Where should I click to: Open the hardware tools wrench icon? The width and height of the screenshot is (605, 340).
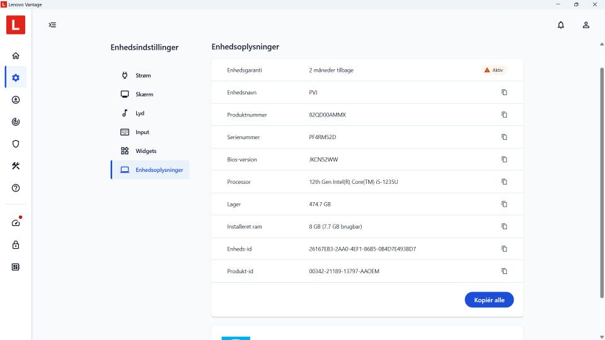pyautogui.click(x=15, y=166)
